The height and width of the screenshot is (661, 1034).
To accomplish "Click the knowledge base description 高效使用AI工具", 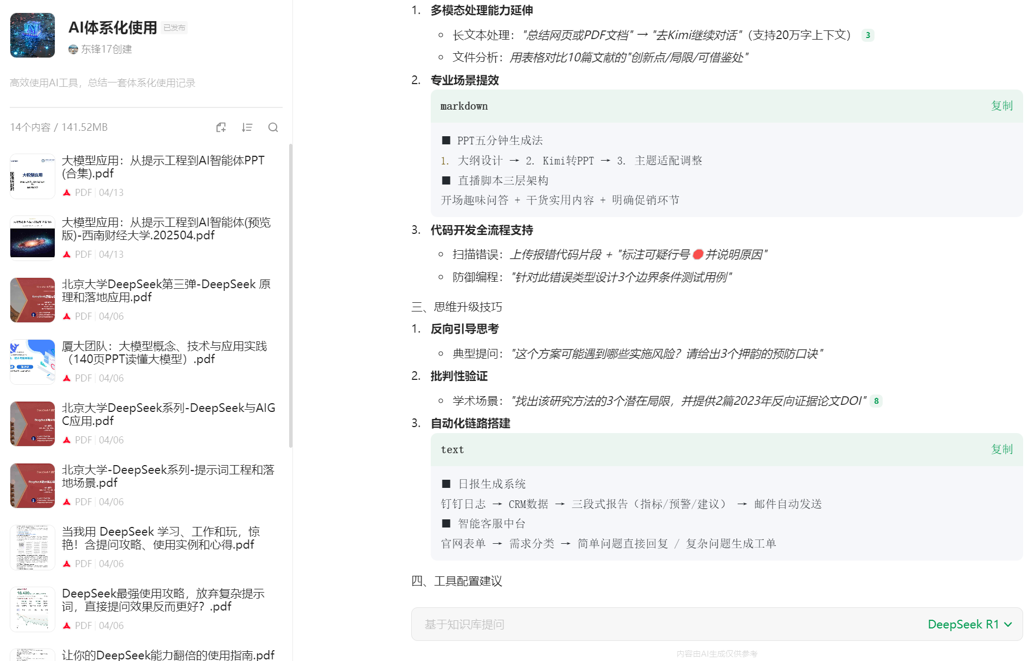I will (103, 83).
